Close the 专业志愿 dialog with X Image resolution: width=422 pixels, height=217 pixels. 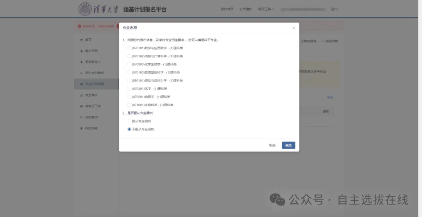[x=294, y=28]
